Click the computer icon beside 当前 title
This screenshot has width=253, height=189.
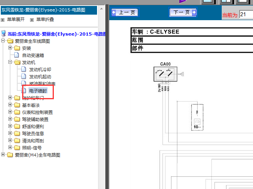tap(4, 34)
